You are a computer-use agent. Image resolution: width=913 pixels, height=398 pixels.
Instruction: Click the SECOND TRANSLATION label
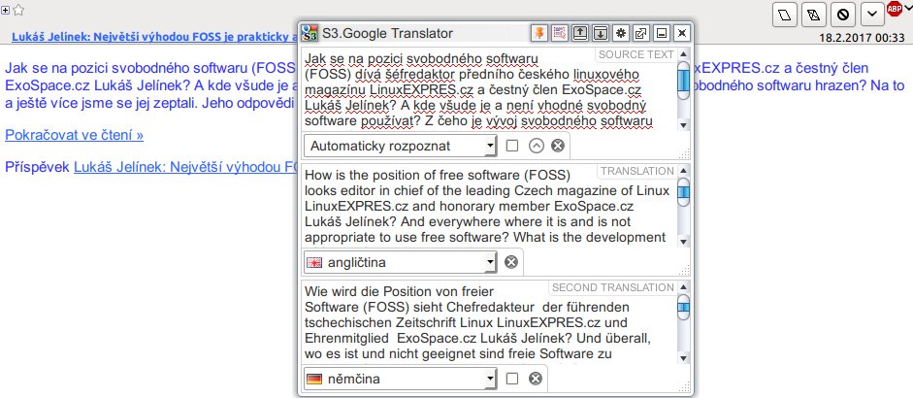pos(612,288)
